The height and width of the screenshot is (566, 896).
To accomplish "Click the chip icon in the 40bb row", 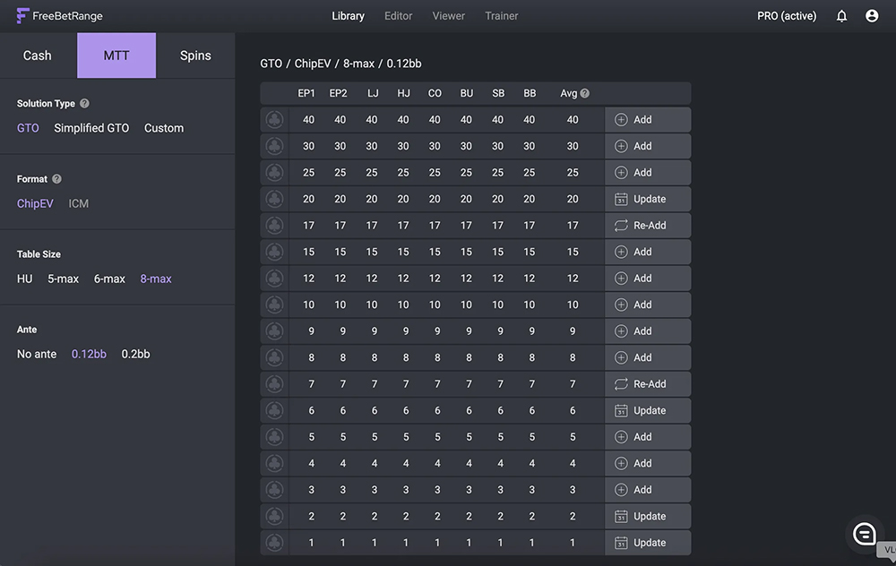I will tap(275, 120).
